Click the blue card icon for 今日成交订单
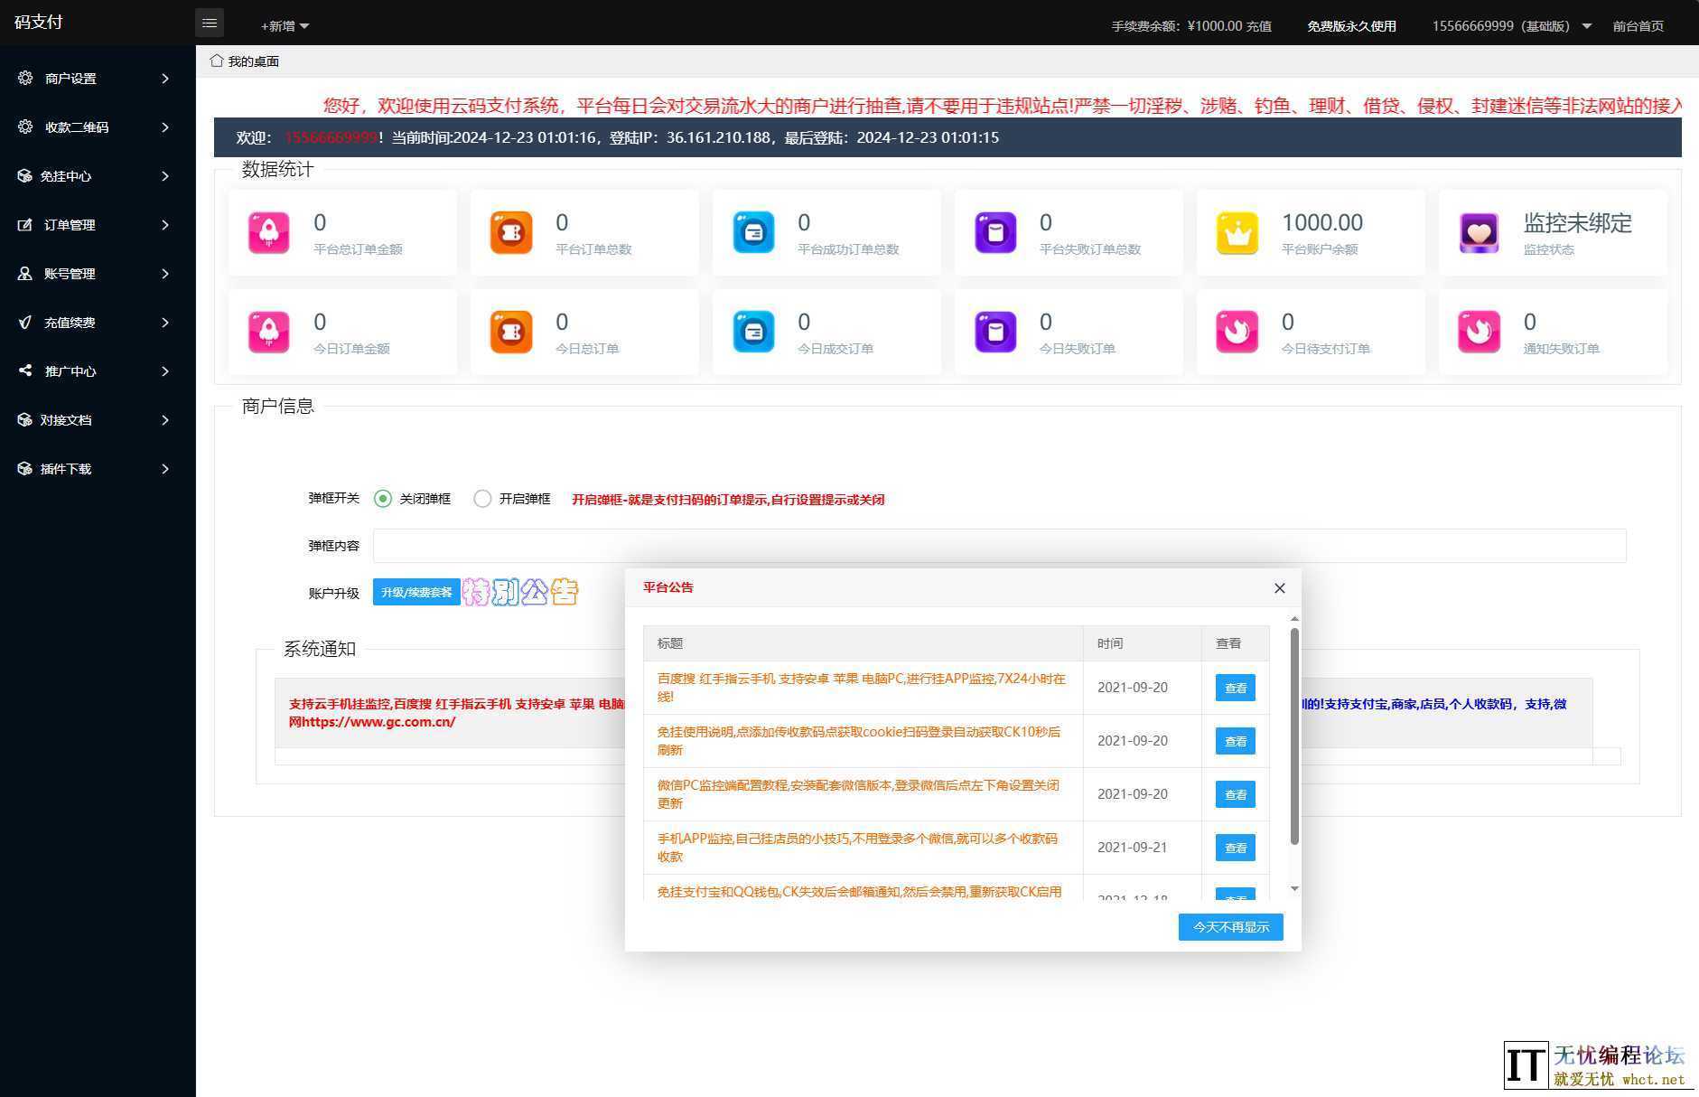 753,333
